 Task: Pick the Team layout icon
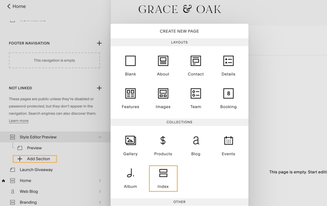[196, 94]
